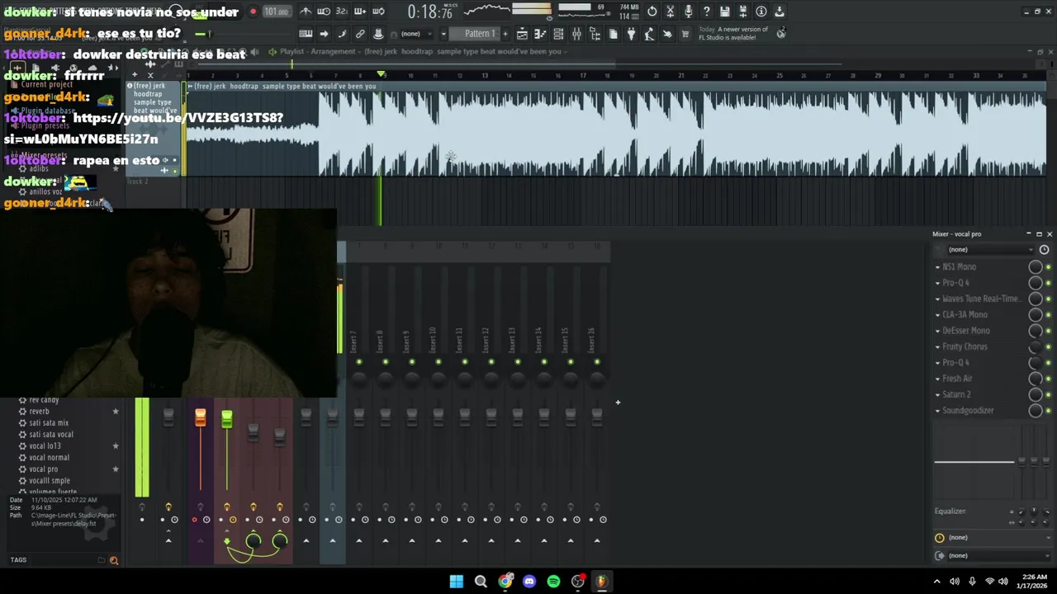The width and height of the screenshot is (1057, 594).
Task: Open the browser view icon
Action: [x=595, y=34]
